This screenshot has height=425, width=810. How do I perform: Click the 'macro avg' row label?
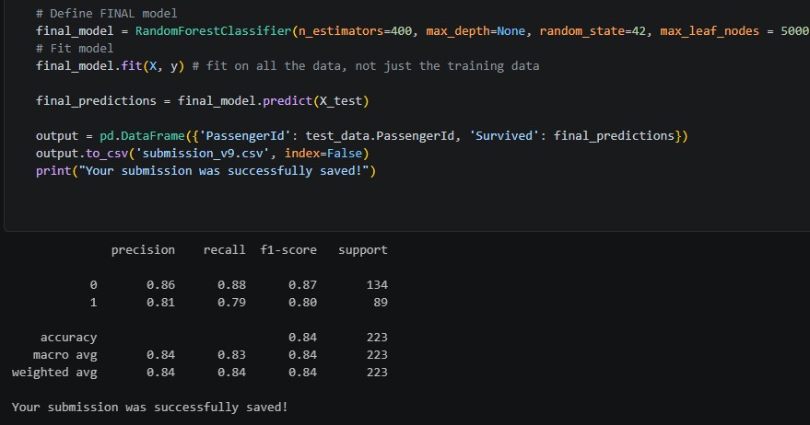click(65, 355)
